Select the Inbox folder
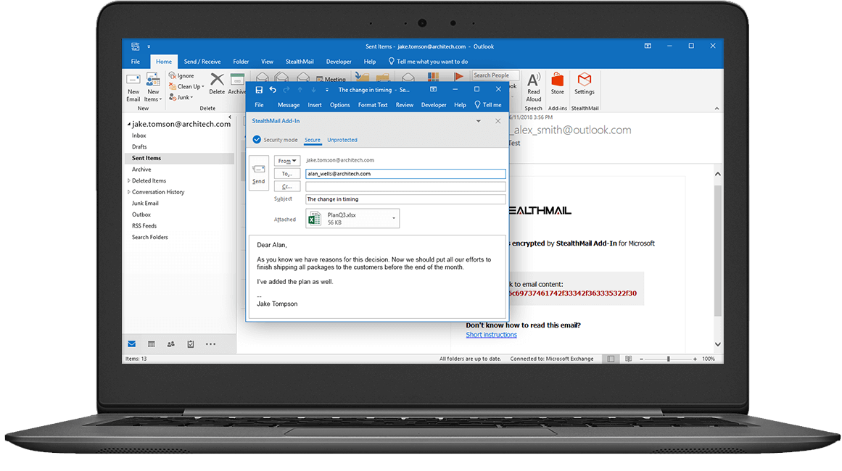Viewport: 842px width, 471px height. (x=139, y=136)
